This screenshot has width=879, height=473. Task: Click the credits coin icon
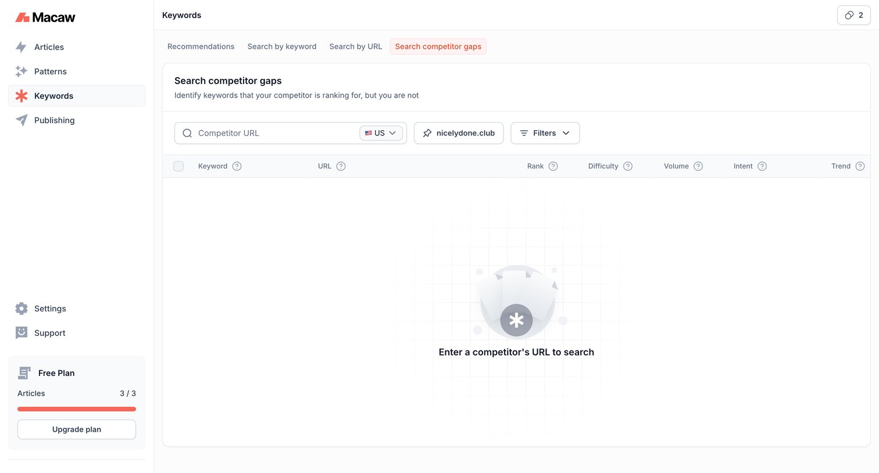tap(849, 15)
